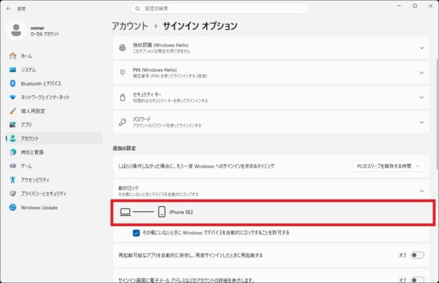
Task: Click the owner profile avatar
Action: click(16, 30)
